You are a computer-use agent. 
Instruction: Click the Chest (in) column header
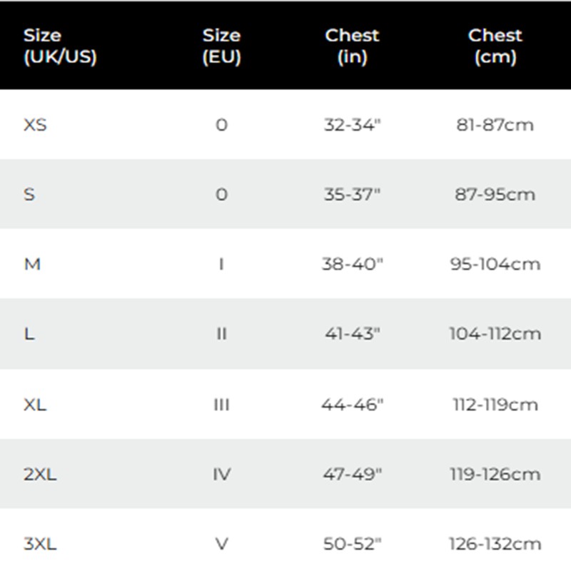[x=352, y=46]
